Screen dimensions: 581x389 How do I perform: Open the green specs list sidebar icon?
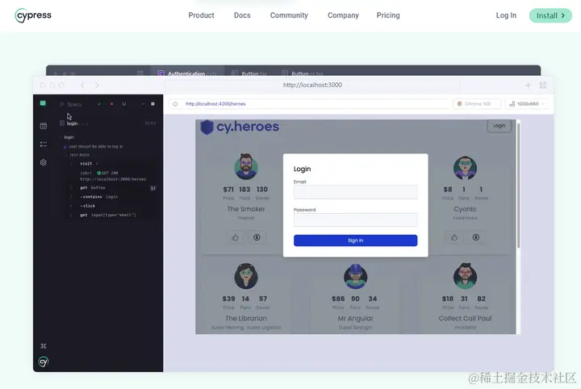pyautogui.click(x=43, y=103)
